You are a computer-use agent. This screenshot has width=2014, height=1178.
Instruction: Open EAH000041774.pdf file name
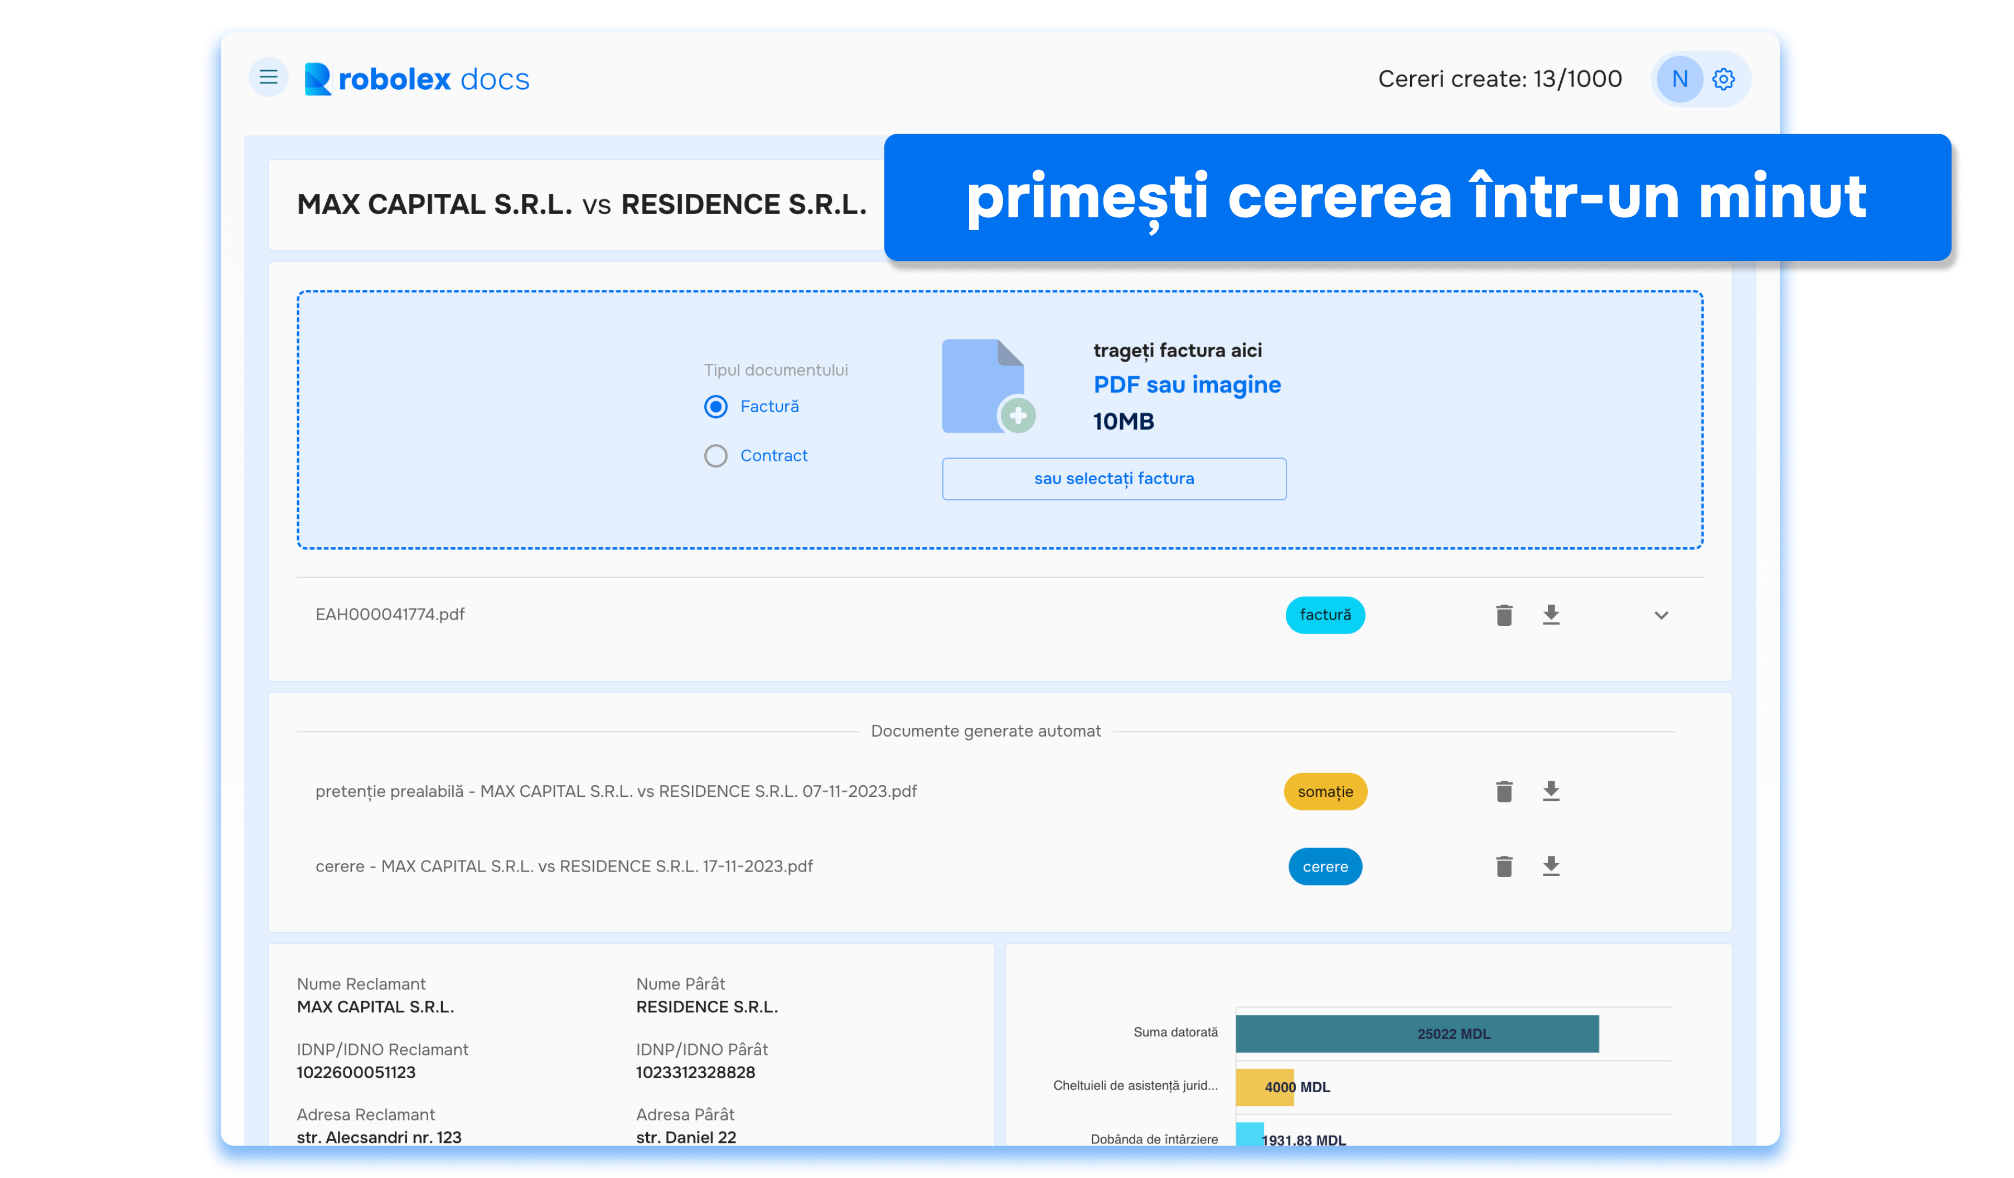390,614
